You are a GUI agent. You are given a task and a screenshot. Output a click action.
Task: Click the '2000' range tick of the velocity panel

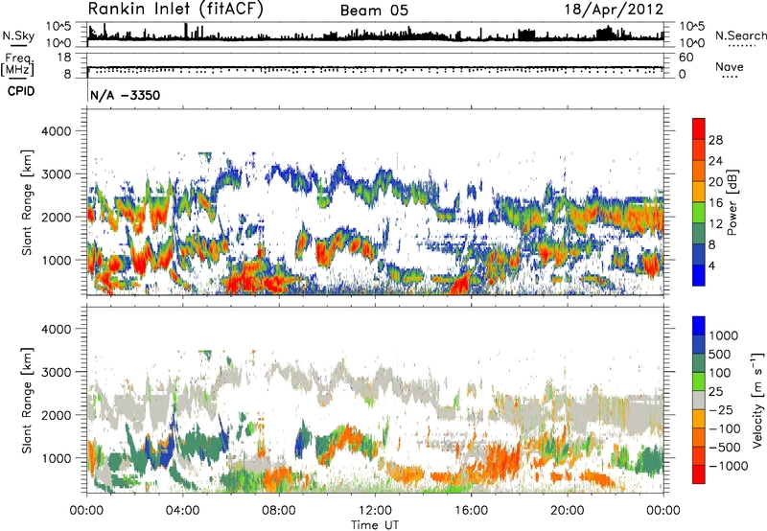56,415
